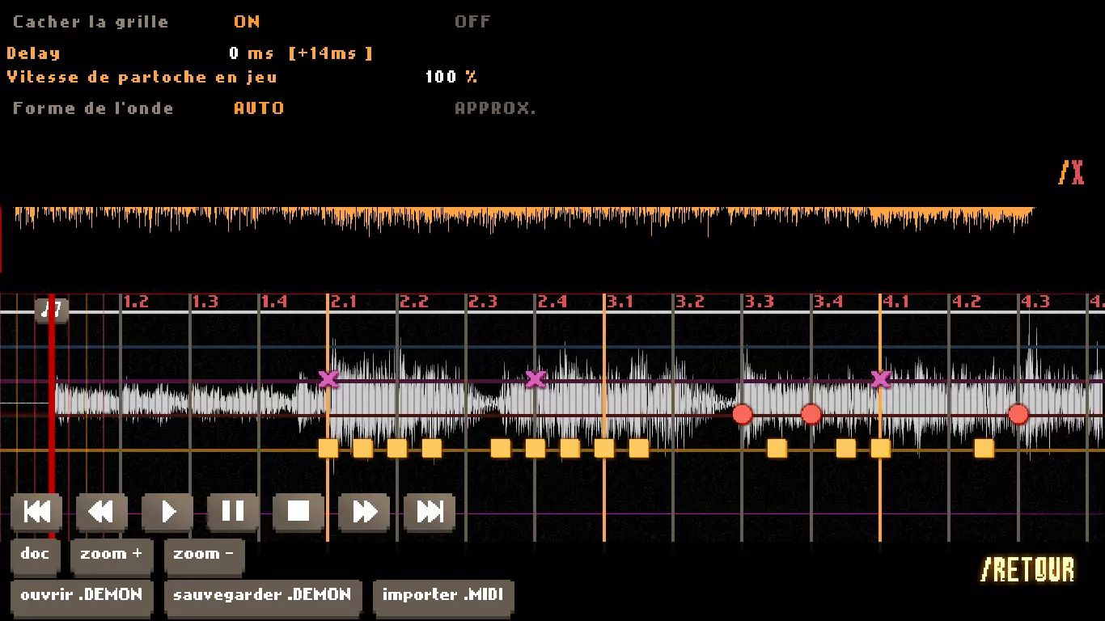Click the beat marker 1.4

[274, 302]
